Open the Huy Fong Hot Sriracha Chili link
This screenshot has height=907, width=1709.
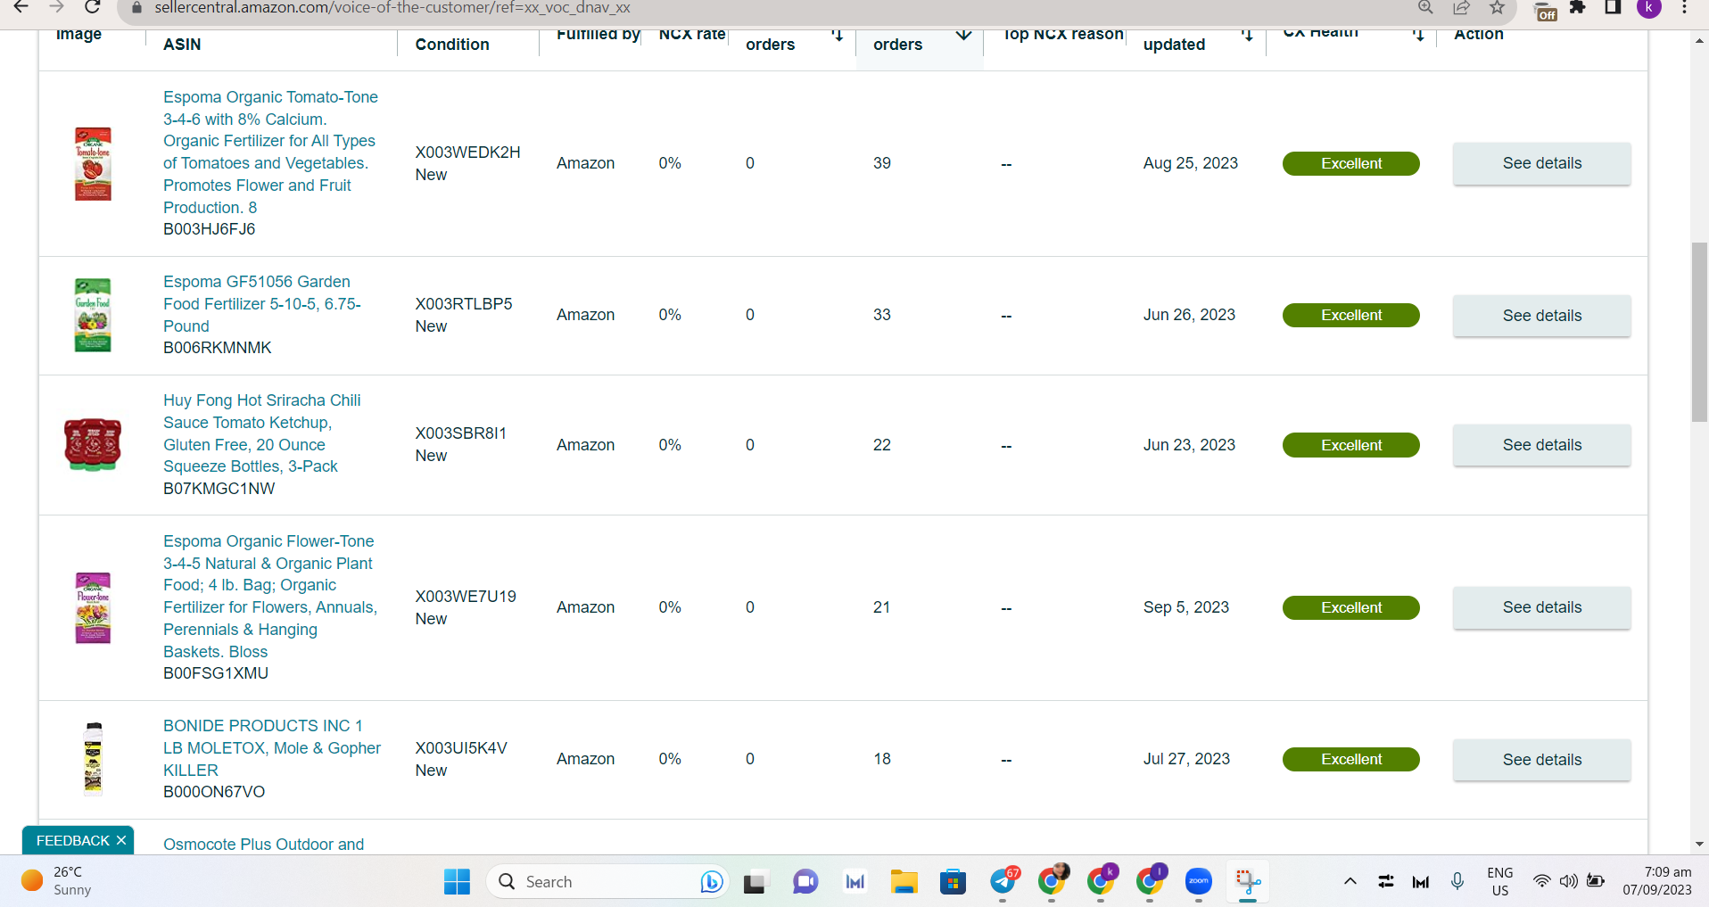click(x=262, y=433)
